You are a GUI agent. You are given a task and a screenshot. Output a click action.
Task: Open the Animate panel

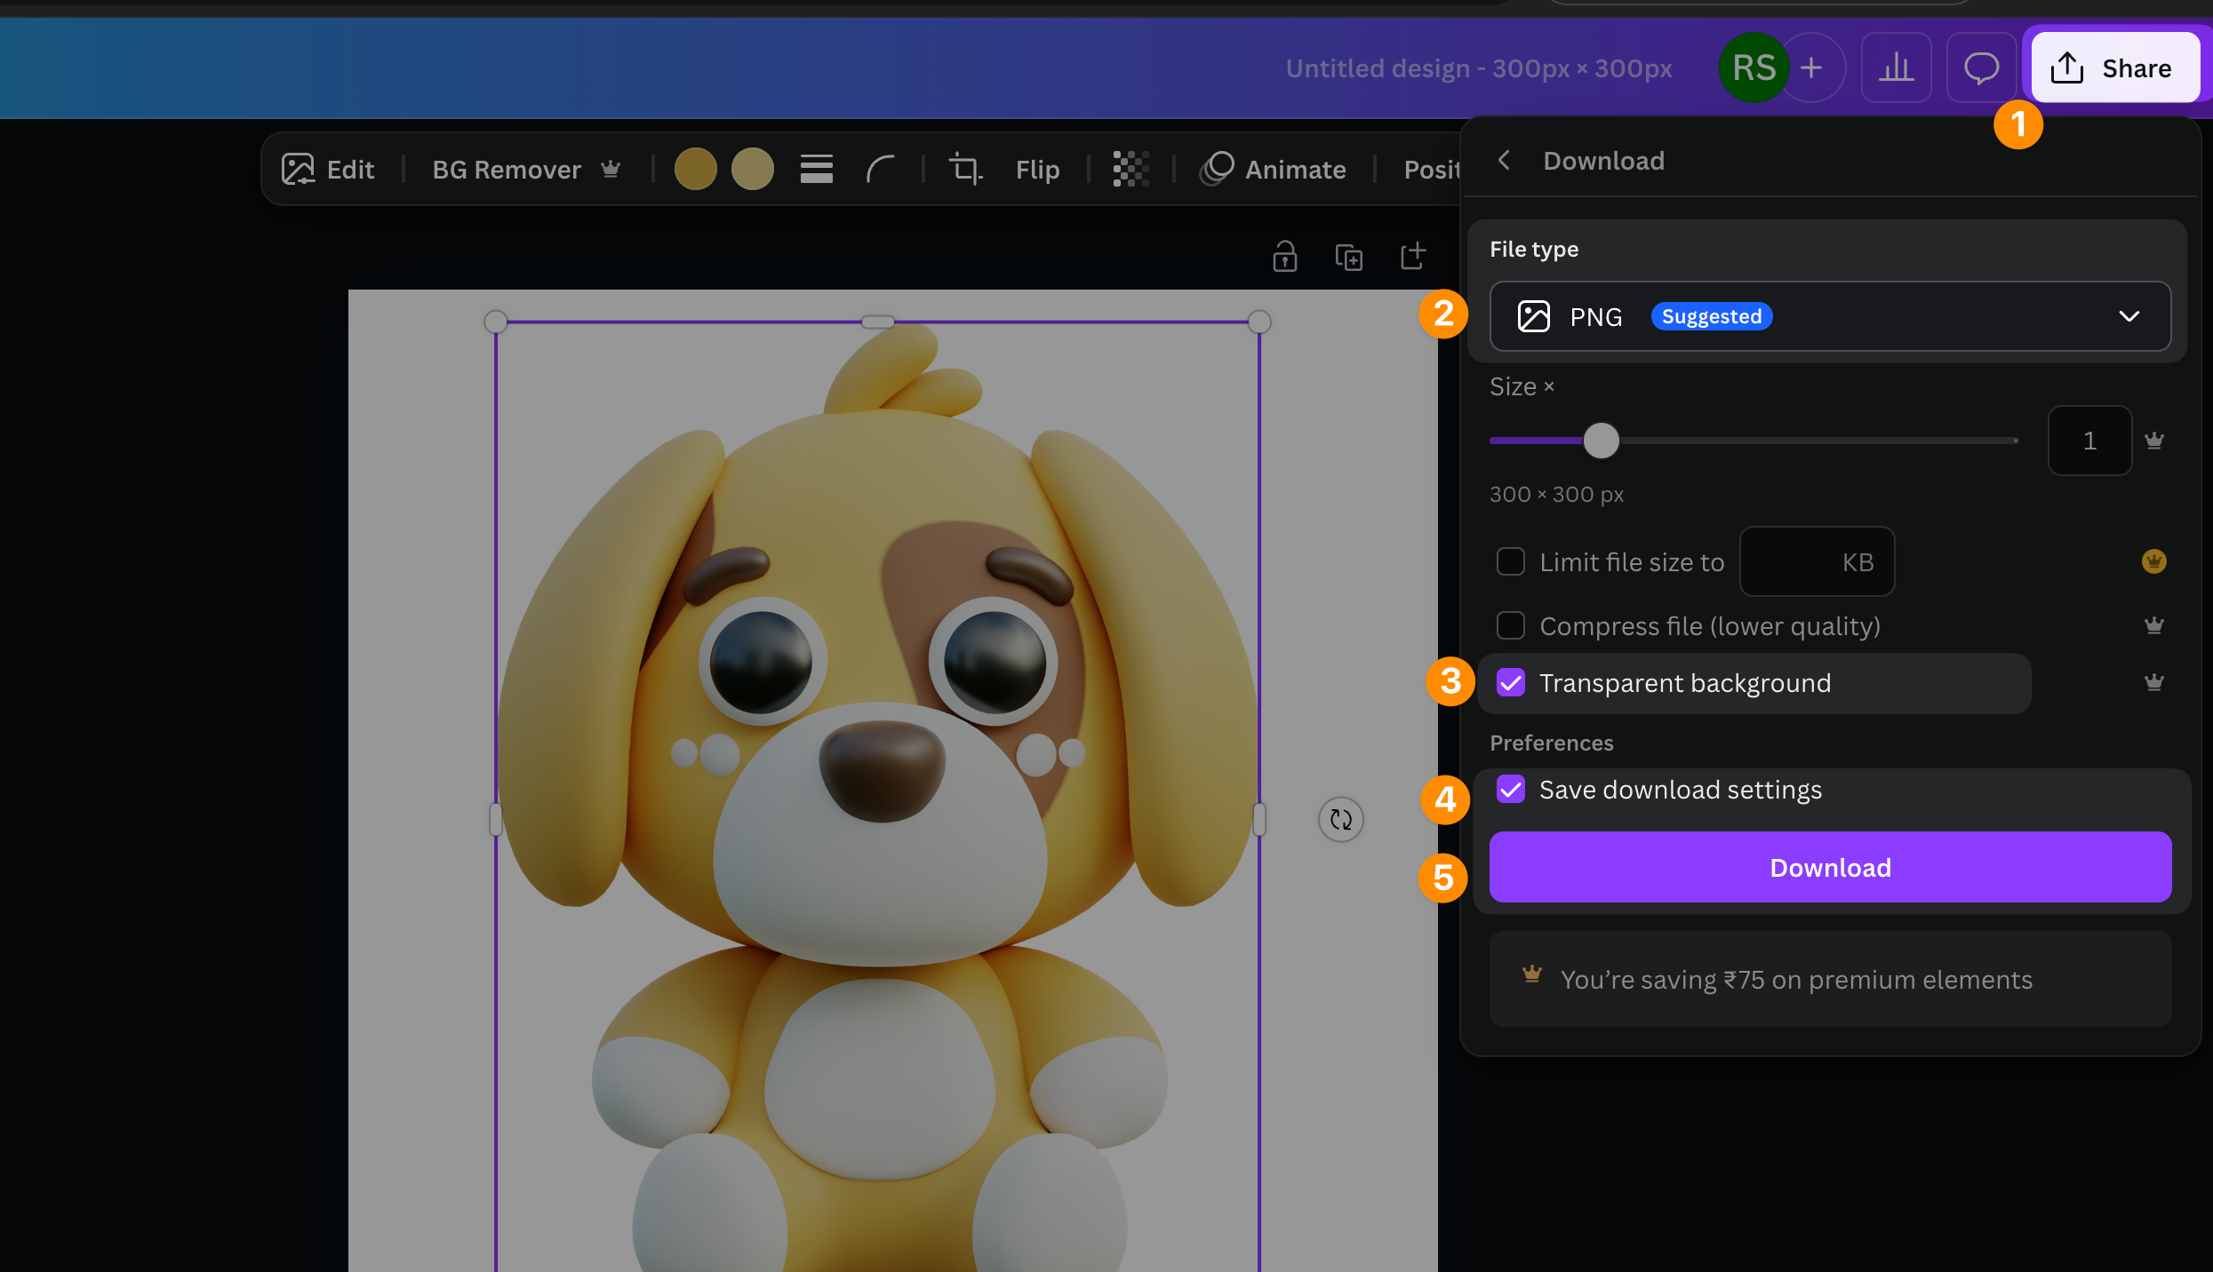(1275, 169)
